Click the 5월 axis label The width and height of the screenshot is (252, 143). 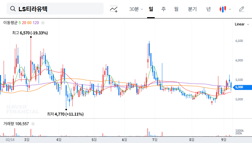(94, 140)
